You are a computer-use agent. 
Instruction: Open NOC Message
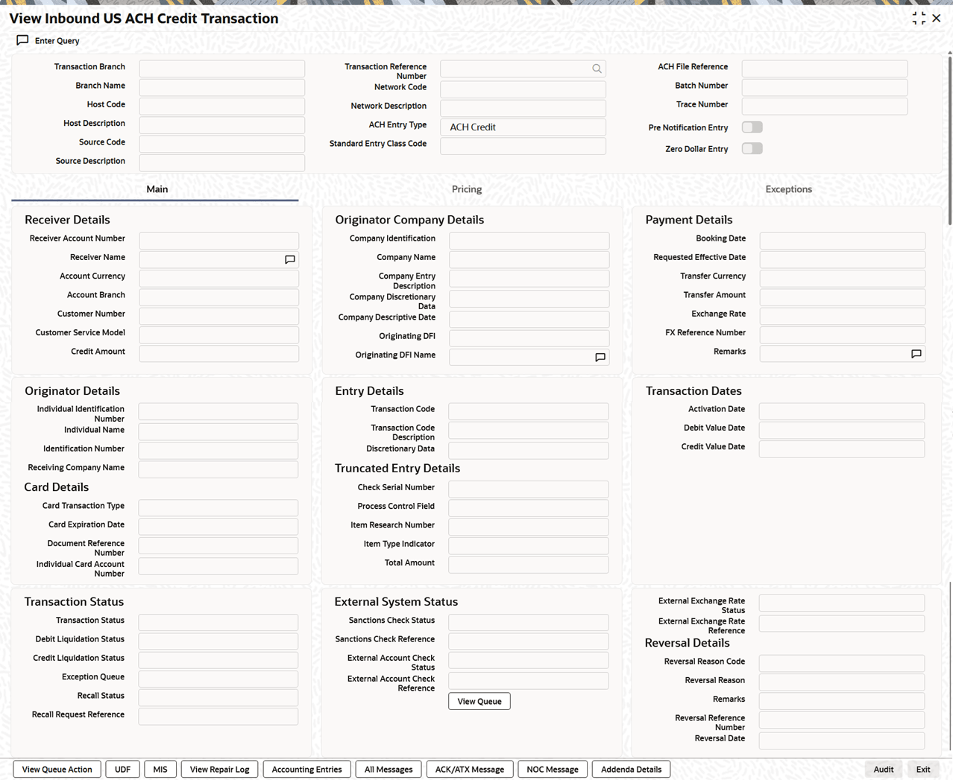pyautogui.click(x=553, y=770)
